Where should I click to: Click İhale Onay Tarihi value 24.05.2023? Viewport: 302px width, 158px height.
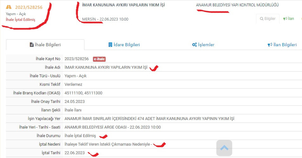coord(75,102)
